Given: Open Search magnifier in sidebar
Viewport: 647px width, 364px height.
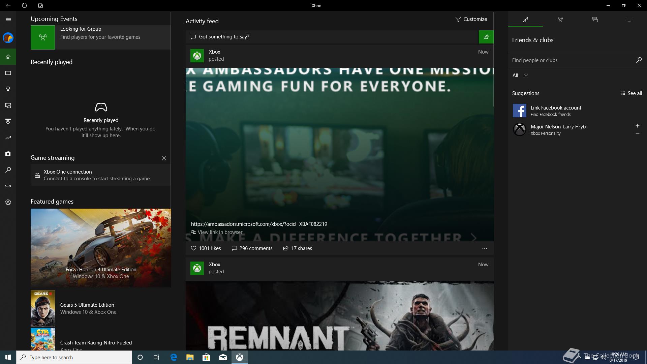Looking at the screenshot, I should pyautogui.click(x=8, y=170).
